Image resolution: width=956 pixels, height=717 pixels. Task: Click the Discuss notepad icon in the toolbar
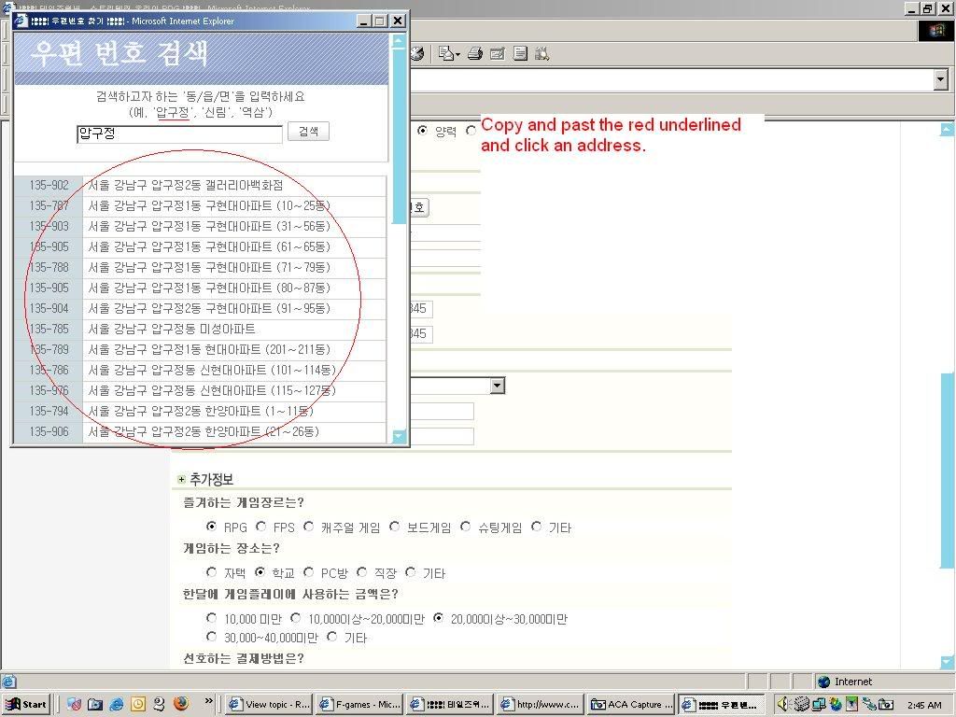(521, 54)
